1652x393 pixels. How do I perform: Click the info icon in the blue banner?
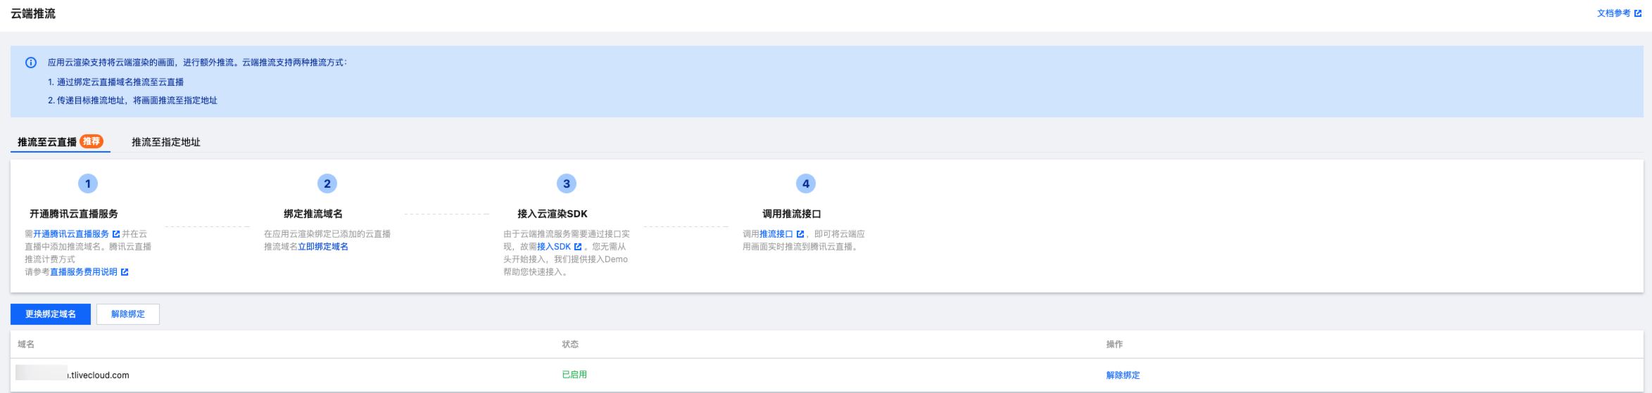(x=31, y=63)
